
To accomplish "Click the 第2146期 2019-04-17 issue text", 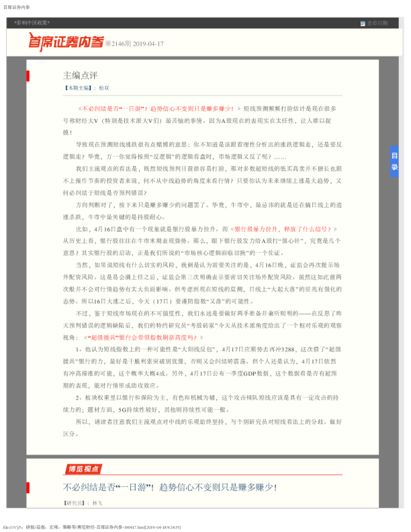I will click(x=134, y=44).
